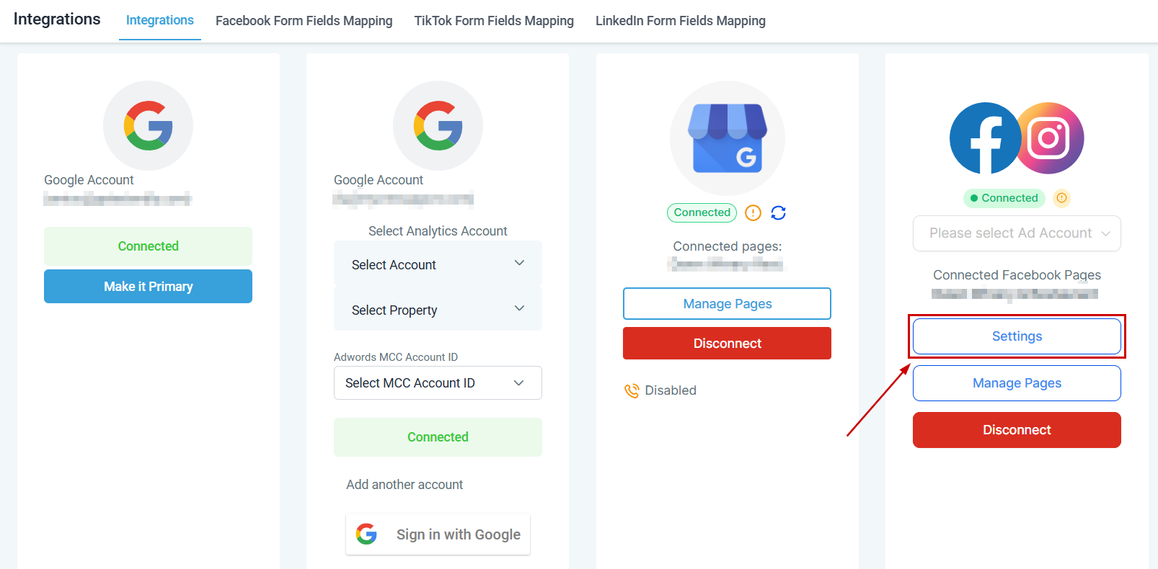Click the Google logo in the first card
This screenshot has width=1158, height=569.
pyautogui.click(x=148, y=125)
